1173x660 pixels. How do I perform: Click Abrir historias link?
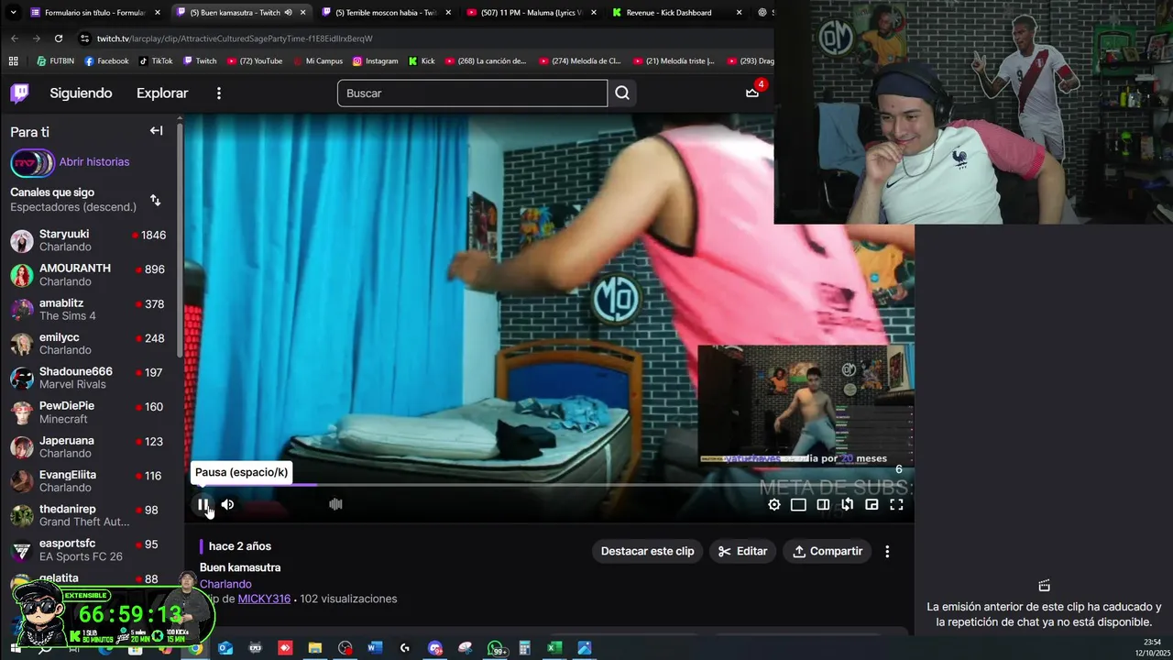click(94, 162)
